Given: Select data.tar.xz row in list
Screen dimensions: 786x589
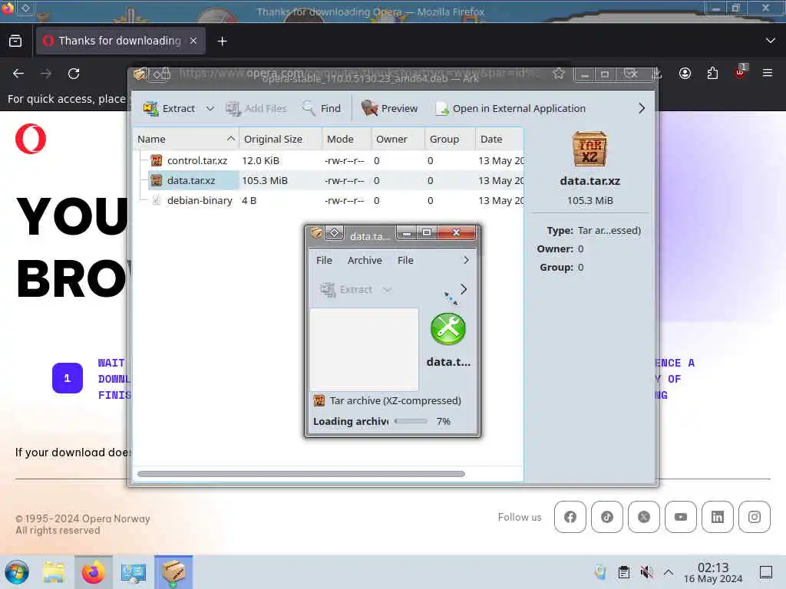Looking at the screenshot, I should coord(329,180).
